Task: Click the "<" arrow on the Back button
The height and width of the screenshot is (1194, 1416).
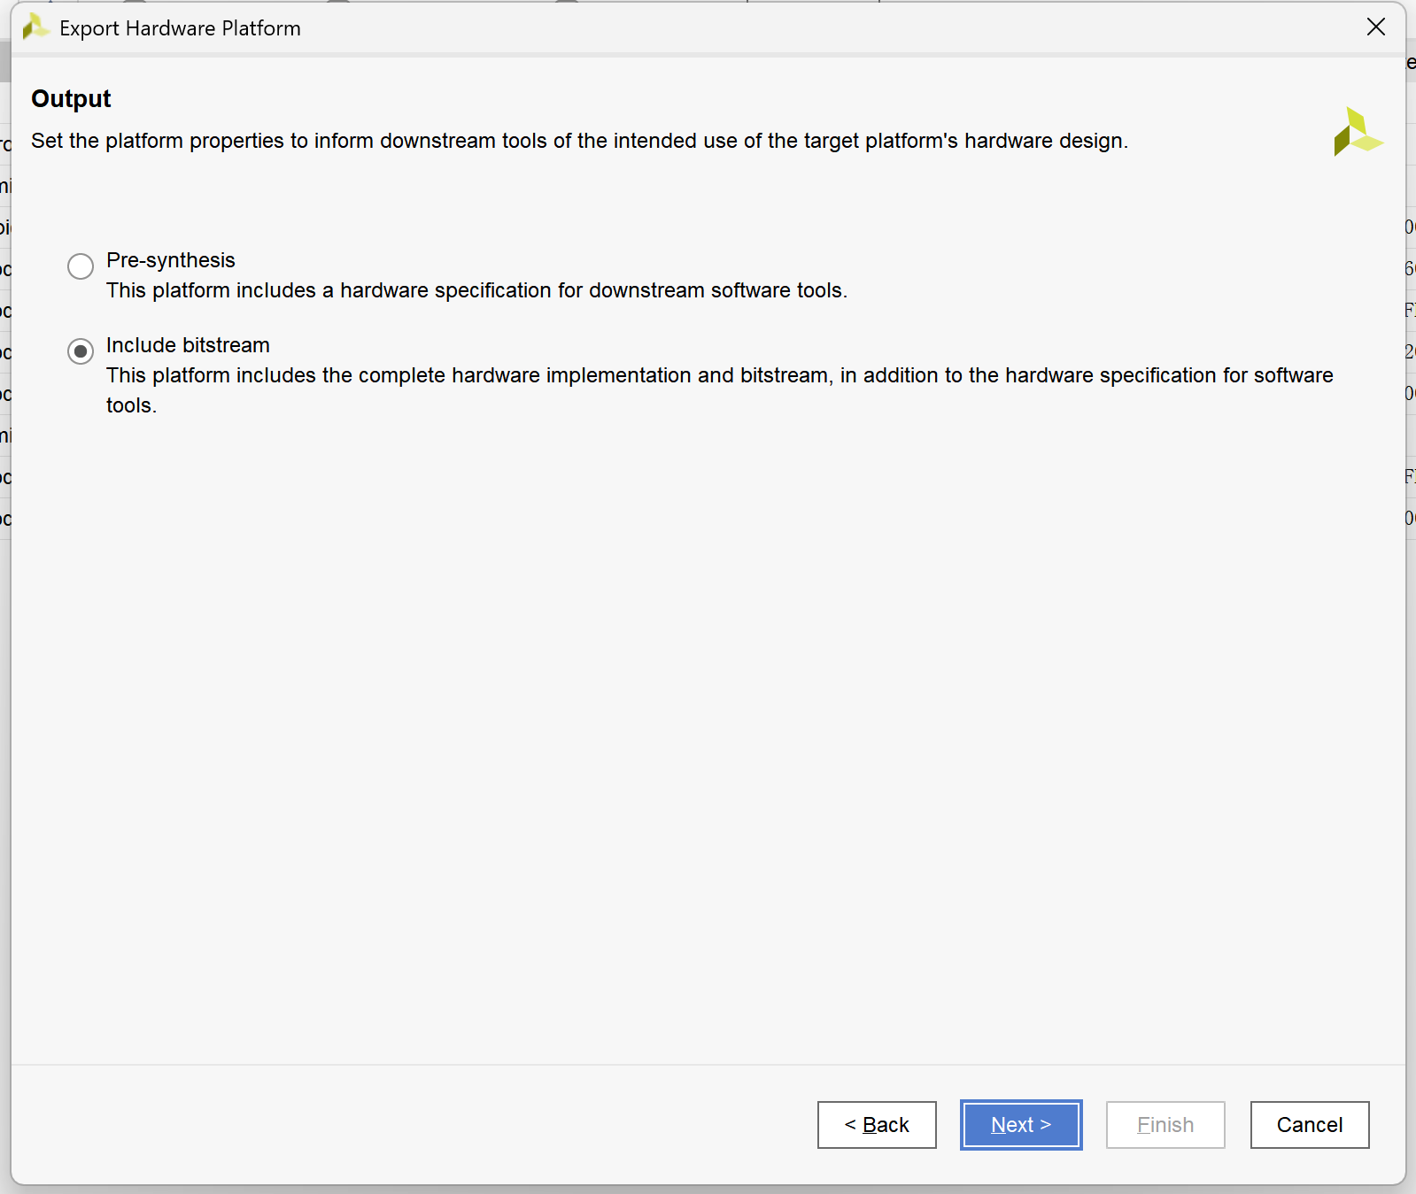Action: (850, 1125)
